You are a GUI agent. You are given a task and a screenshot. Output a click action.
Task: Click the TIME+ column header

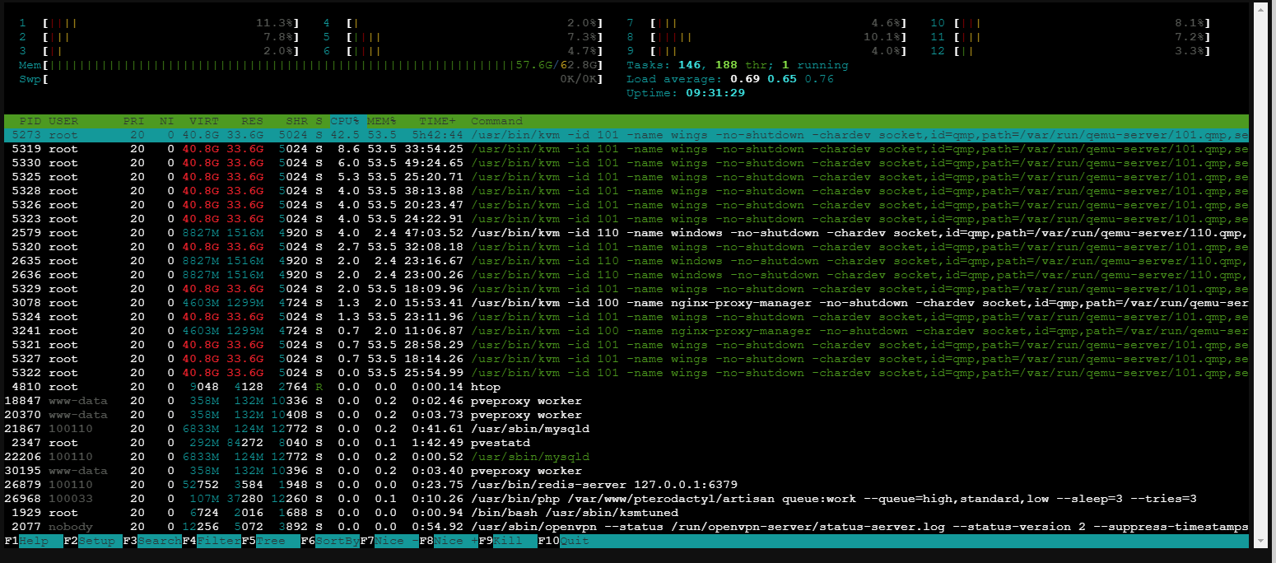(x=436, y=121)
